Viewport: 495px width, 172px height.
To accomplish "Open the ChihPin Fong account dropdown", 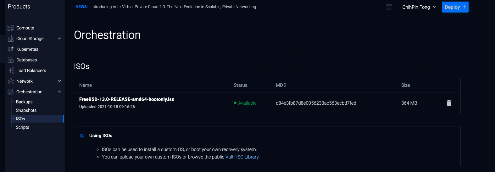I will [419, 7].
